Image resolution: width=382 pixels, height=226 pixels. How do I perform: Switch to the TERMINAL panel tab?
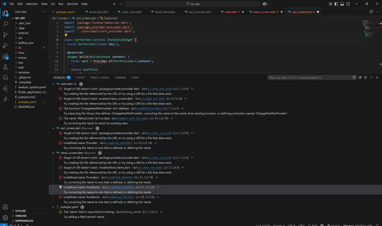point(121,78)
